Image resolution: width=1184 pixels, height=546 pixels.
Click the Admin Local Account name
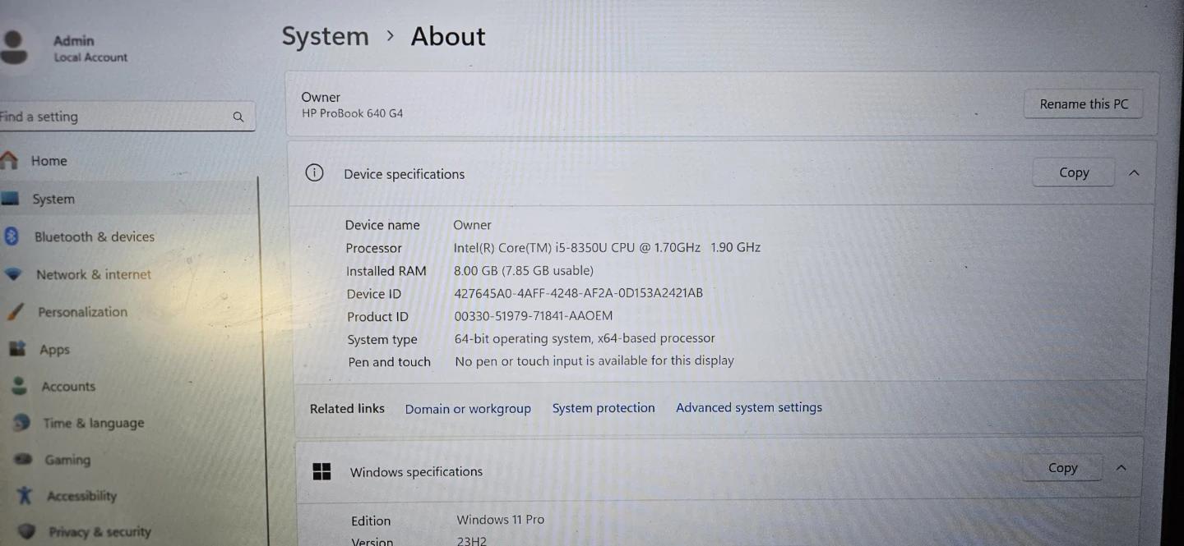coord(90,48)
